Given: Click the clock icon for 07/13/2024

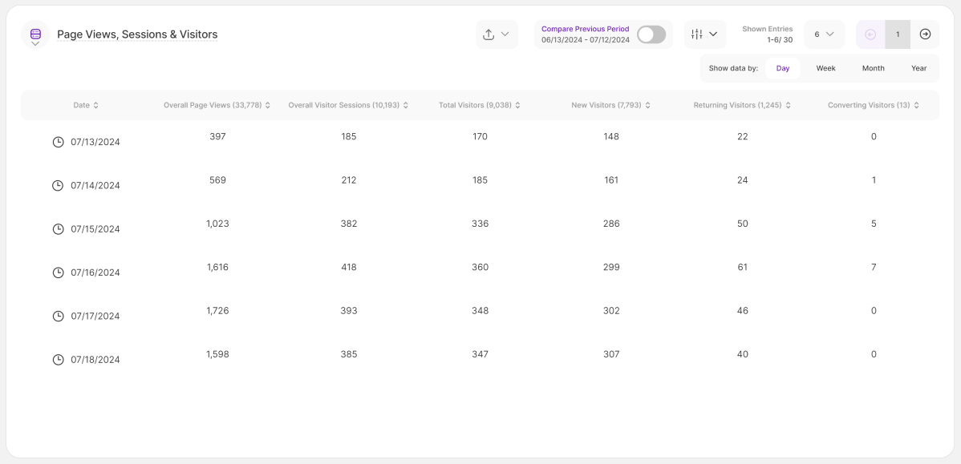Looking at the screenshot, I should pyautogui.click(x=58, y=142).
